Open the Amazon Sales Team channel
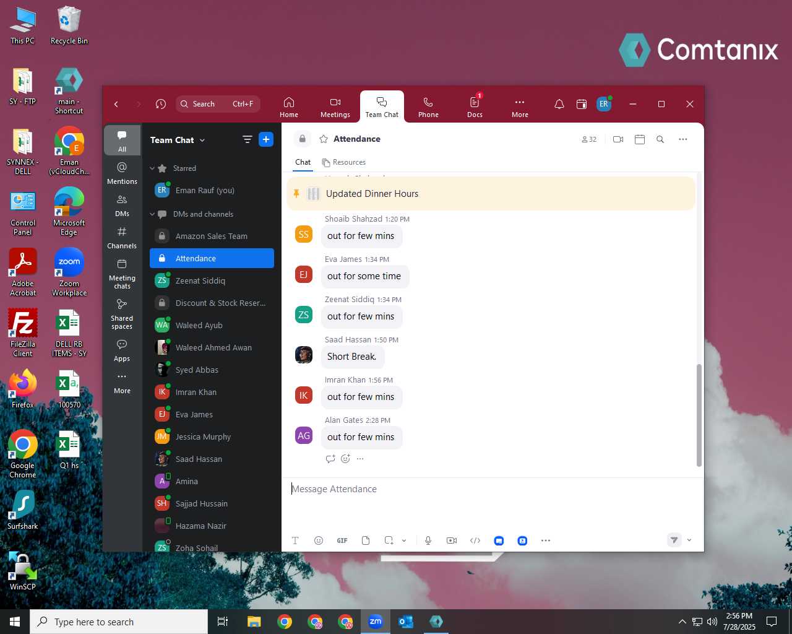 point(212,236)
